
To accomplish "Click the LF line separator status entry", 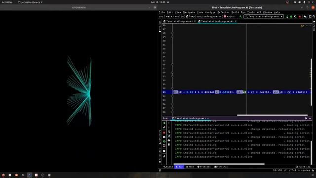I will pyautogui.click(x=285, y=170).
